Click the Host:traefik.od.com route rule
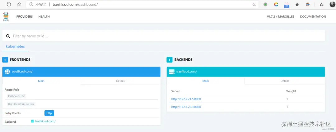 (x=21, y=104)
